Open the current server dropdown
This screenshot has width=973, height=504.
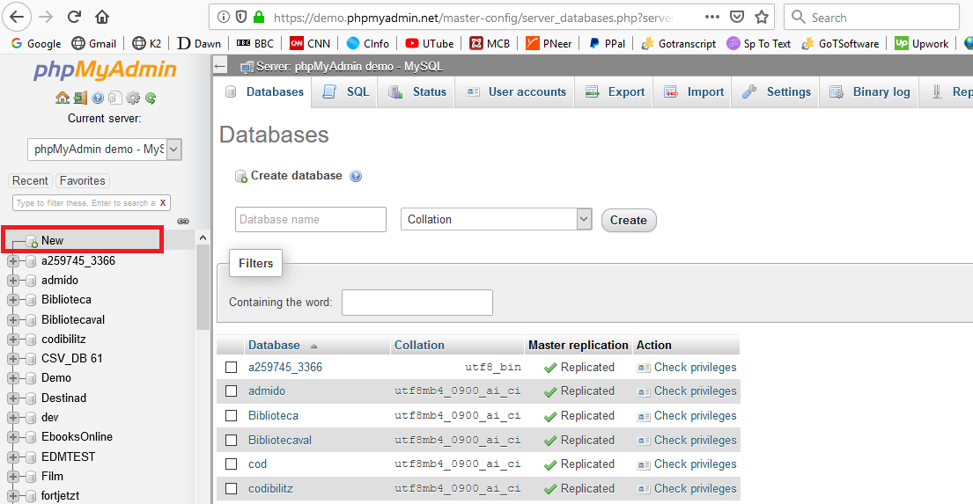(105, 150)
